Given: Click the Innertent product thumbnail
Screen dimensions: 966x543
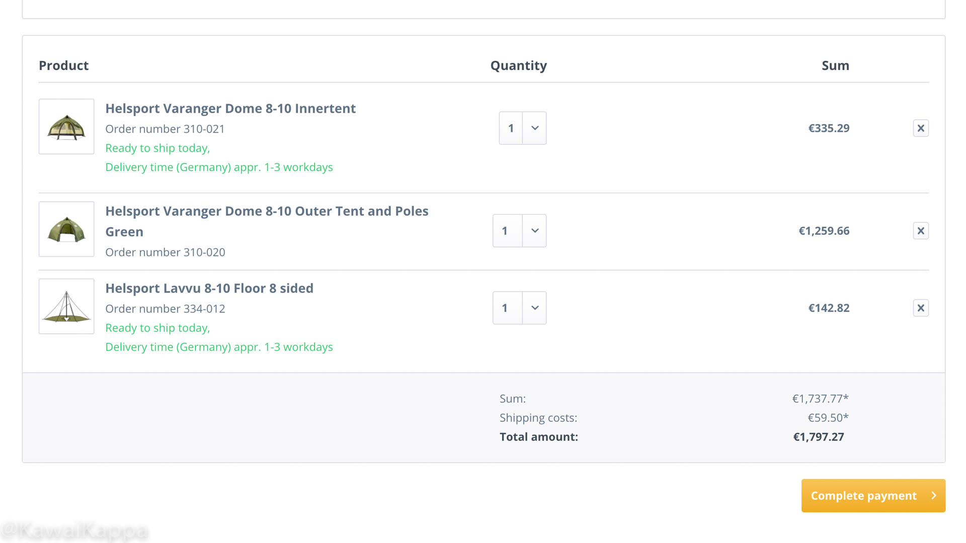Looking at the screenshot, I should coord(66,126).
